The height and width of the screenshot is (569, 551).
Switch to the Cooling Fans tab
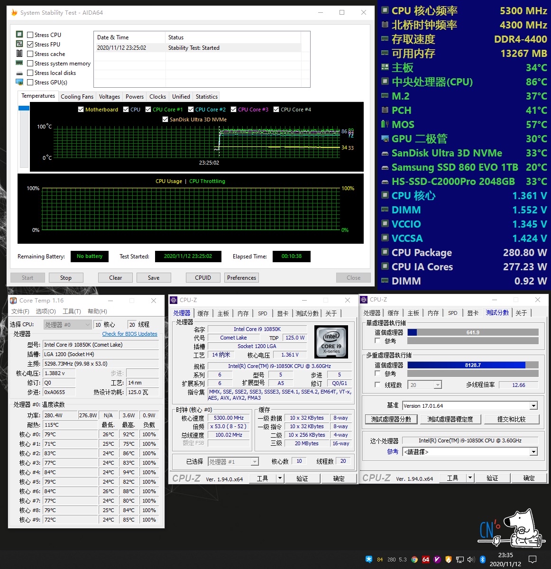point(77,97)
